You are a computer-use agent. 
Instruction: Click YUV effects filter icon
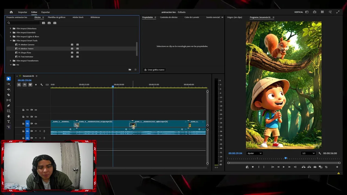[x=55, y=23]
